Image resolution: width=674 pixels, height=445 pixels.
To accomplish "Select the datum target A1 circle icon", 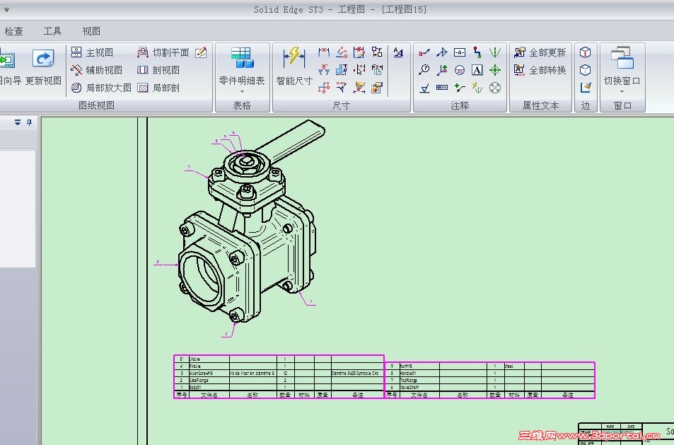I will [x=460, y=70].
